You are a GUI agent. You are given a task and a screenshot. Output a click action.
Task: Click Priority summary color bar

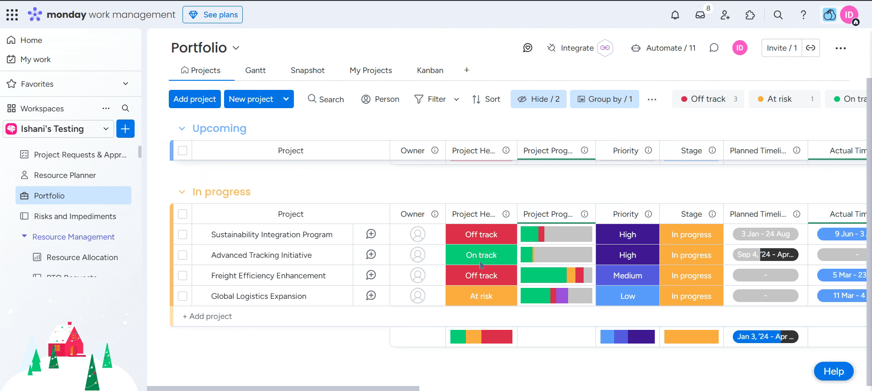coord(627,337)
